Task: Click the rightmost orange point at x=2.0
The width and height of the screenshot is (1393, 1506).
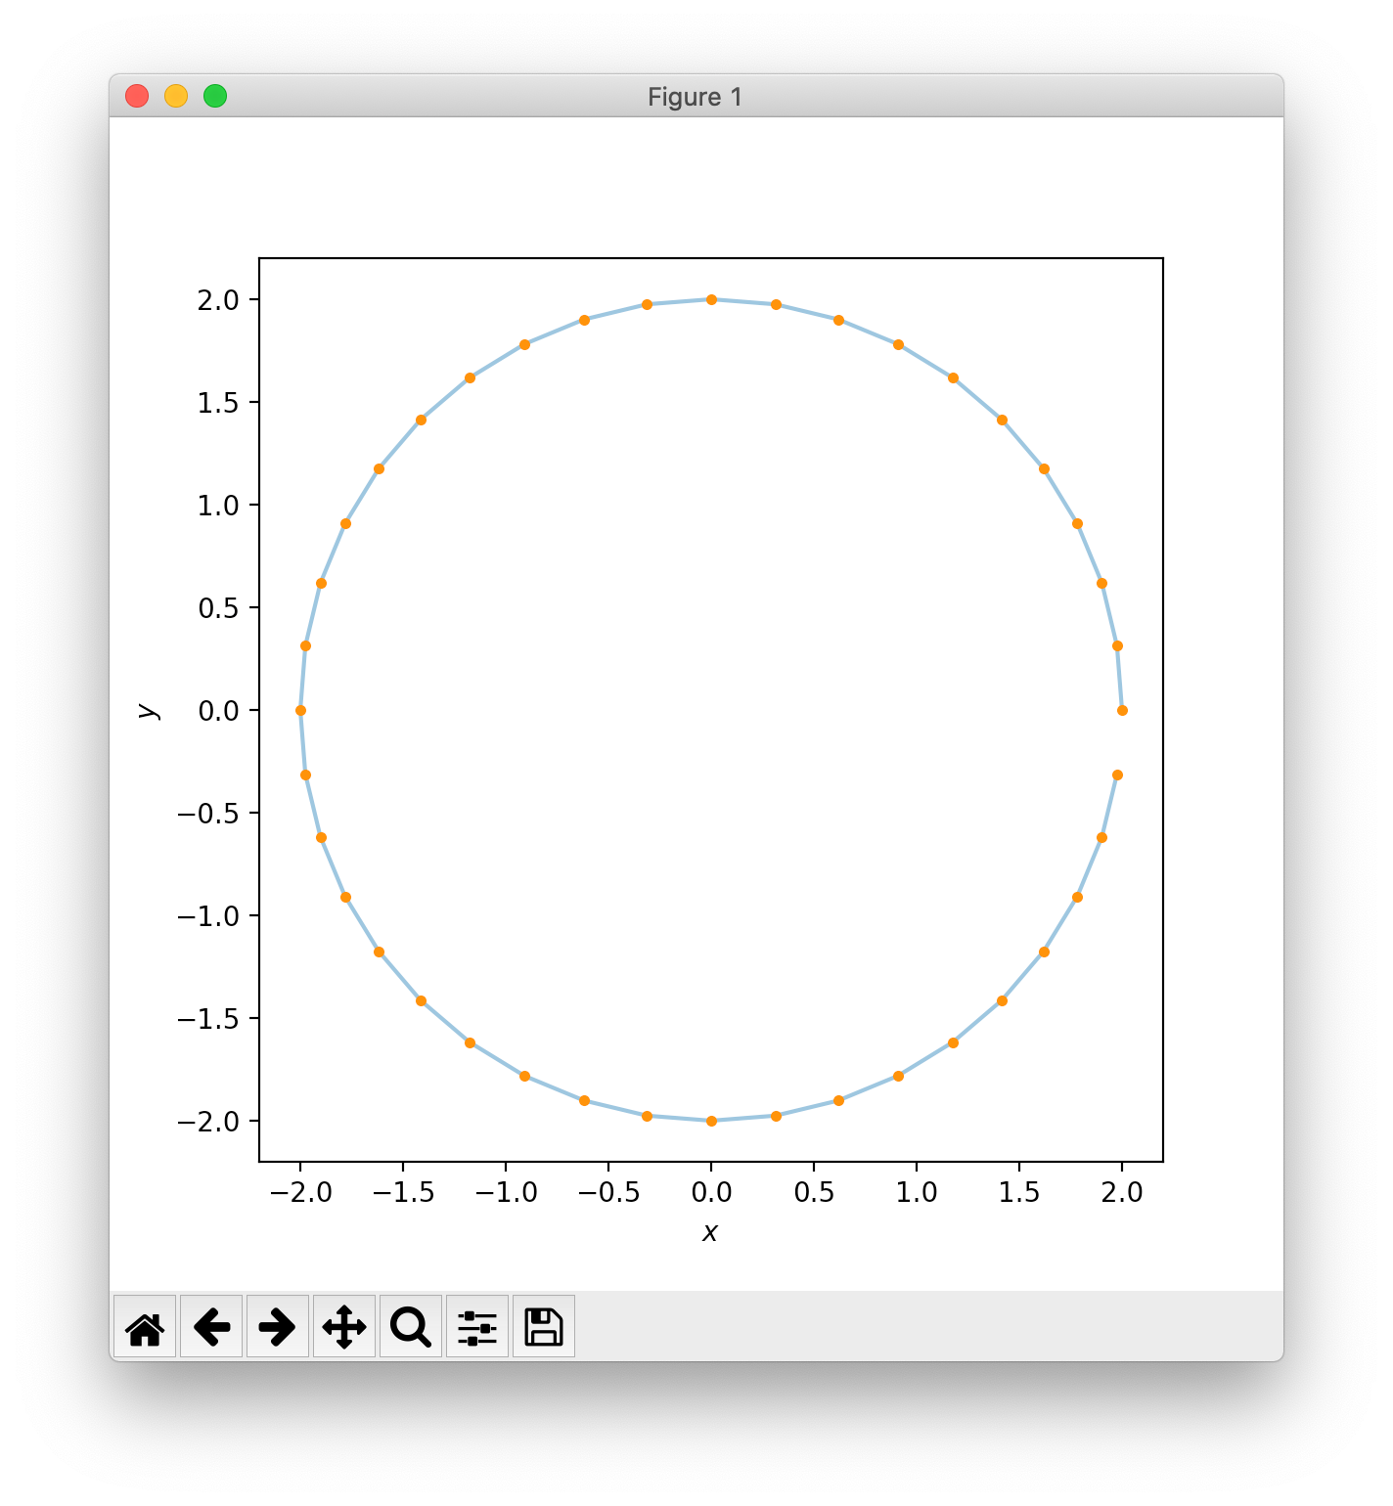Action: 1122,710
